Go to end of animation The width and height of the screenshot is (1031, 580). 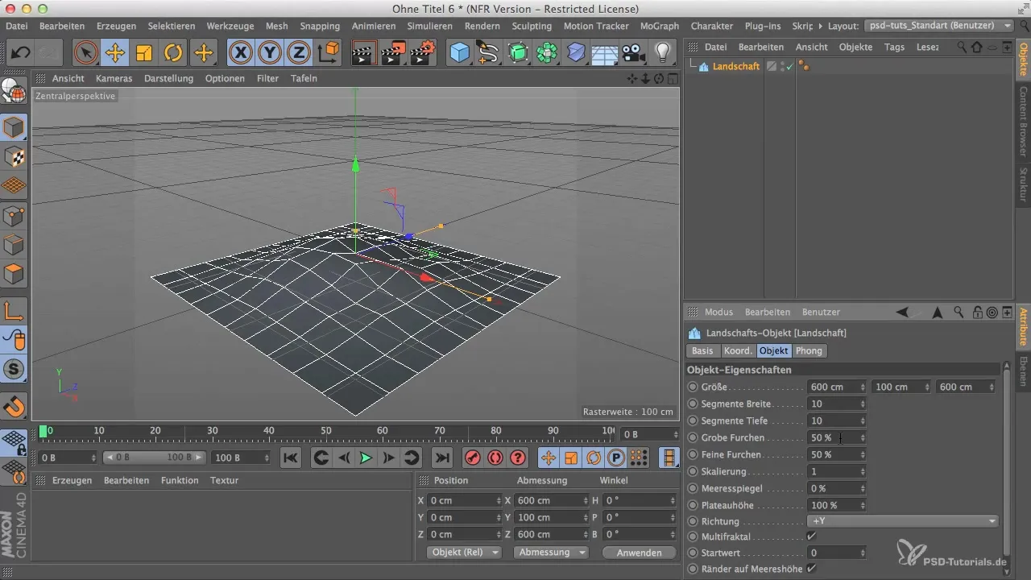click(442, 458)
